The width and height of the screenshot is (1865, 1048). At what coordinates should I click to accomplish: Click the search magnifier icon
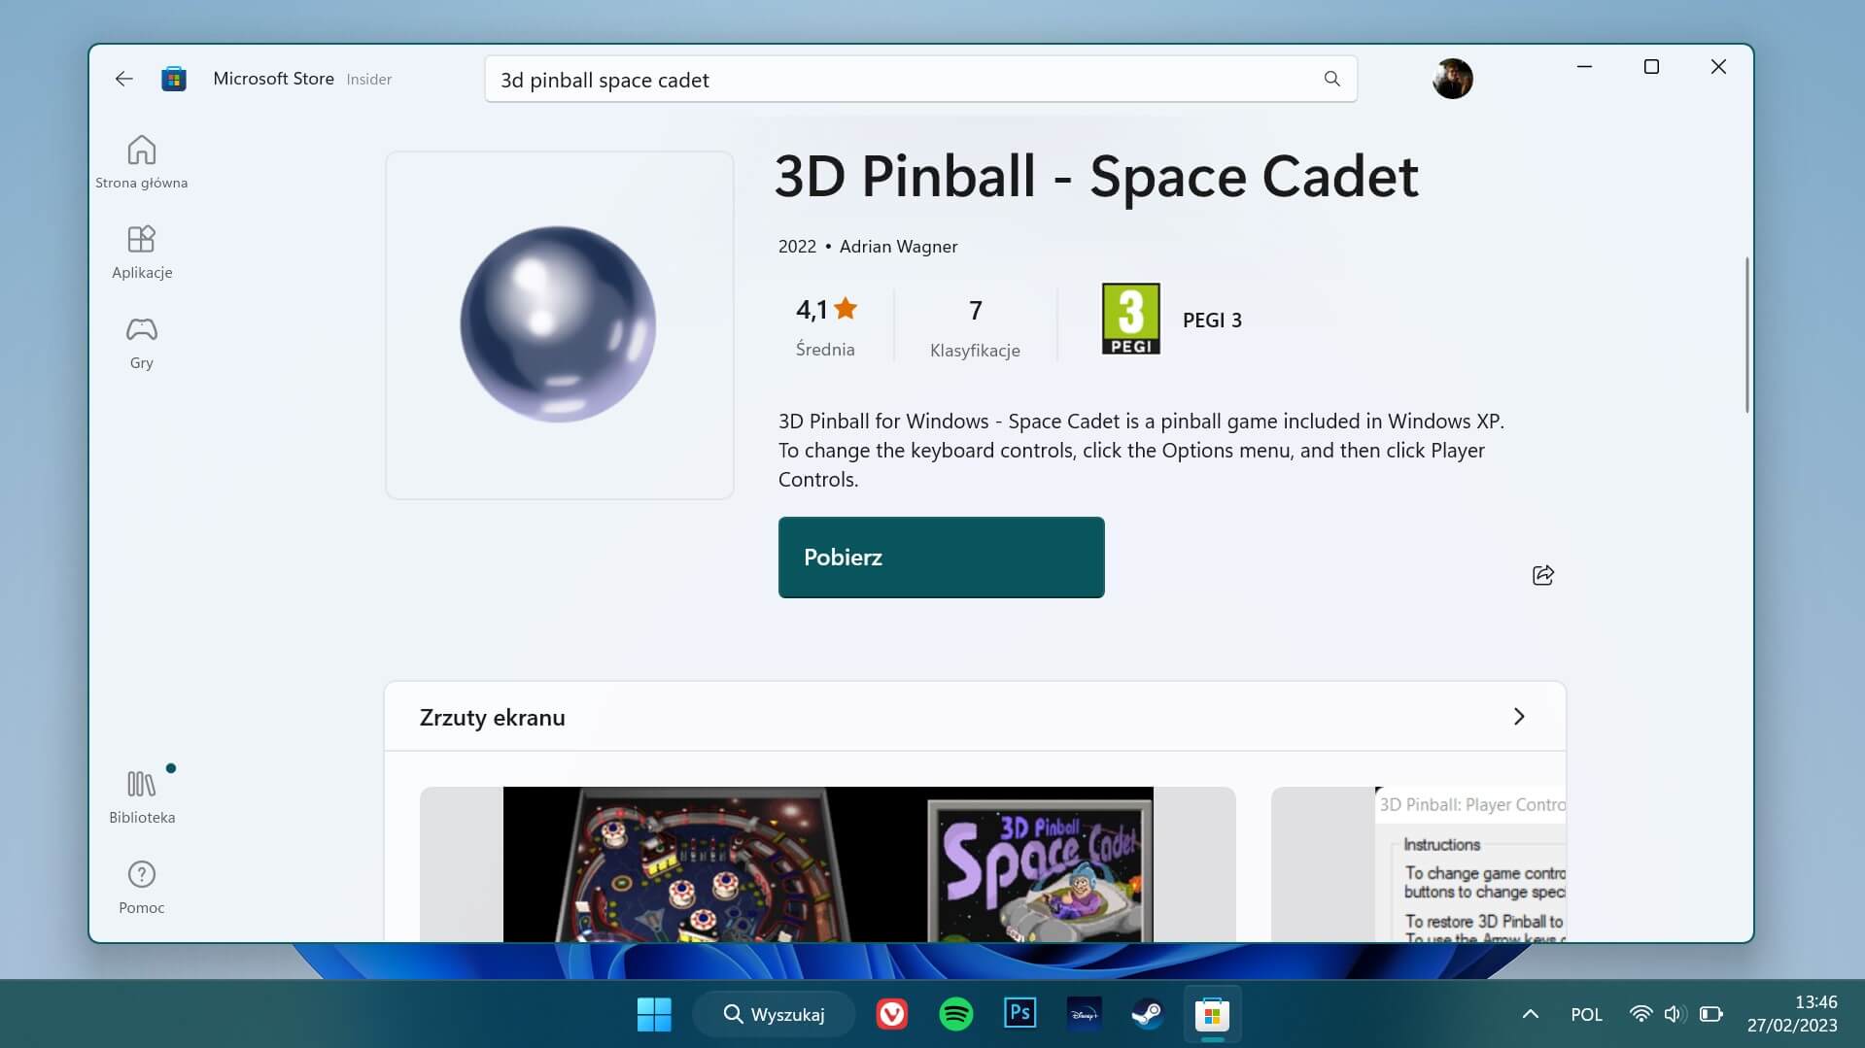(x=1330, y=79)
